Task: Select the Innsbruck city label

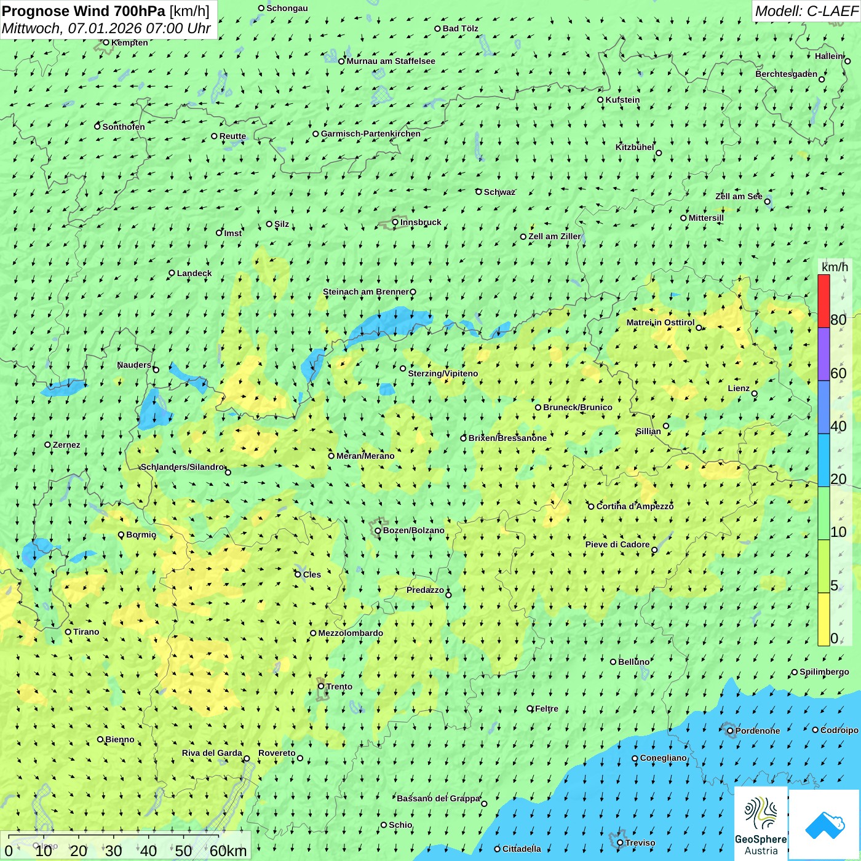Action: (x=421, y=222)
